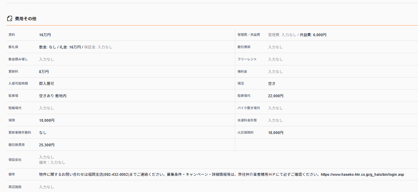The image size is (418, 192).
Task: Click the 費用その他 section heading text
Action: (x=26, y=19)
